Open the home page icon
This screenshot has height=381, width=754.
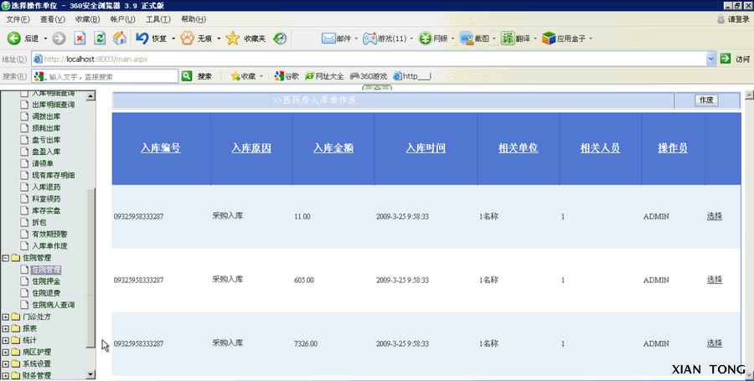pos(120,38)
